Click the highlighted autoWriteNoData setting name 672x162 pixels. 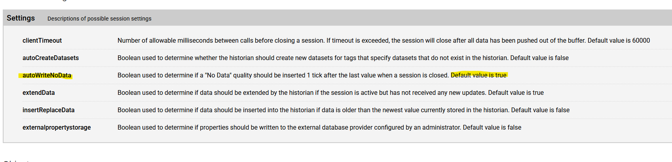(47, 75)
